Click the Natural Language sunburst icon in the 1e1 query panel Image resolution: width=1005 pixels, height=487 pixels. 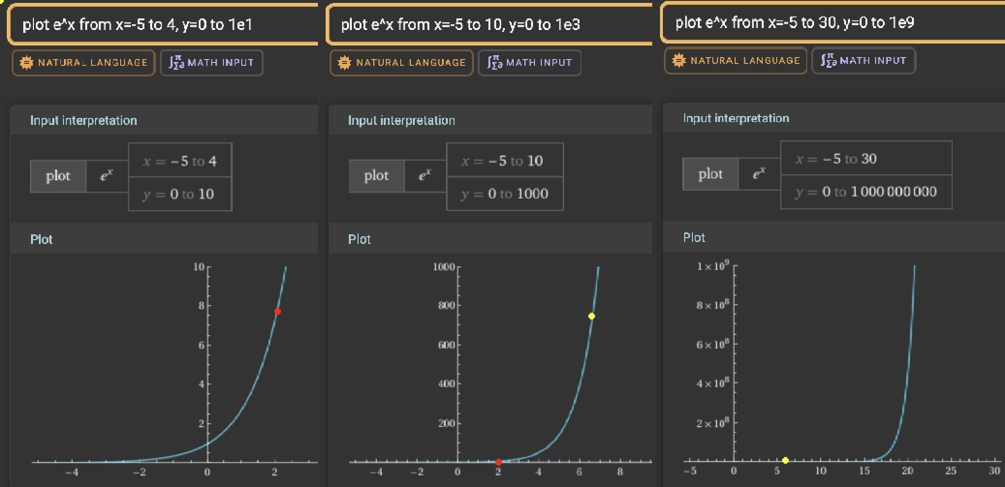pos(26,63)
